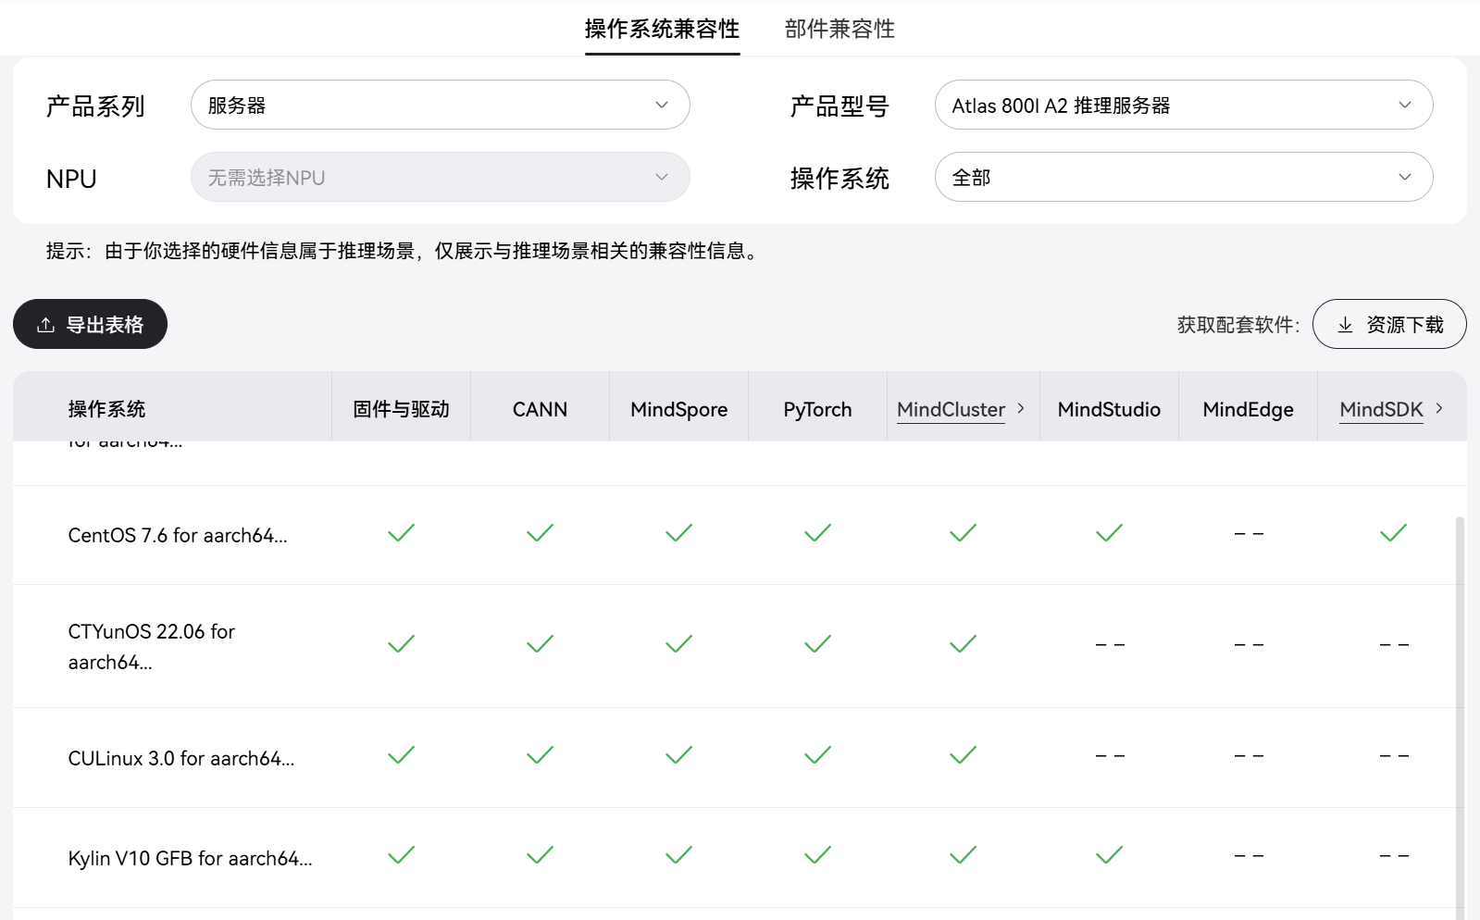Click CULinux PyTorch checkmark
Viewport: 1480px width, 920px height.
[x=817, y=756]
